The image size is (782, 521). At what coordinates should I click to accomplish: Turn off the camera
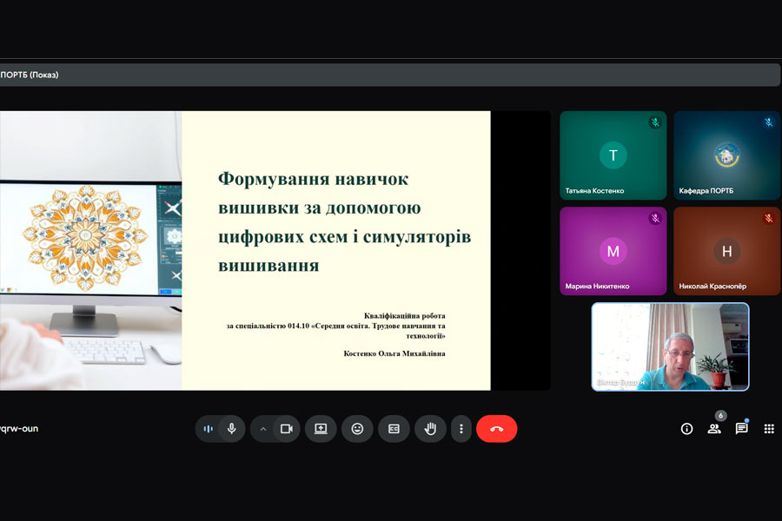coord(287,429)
